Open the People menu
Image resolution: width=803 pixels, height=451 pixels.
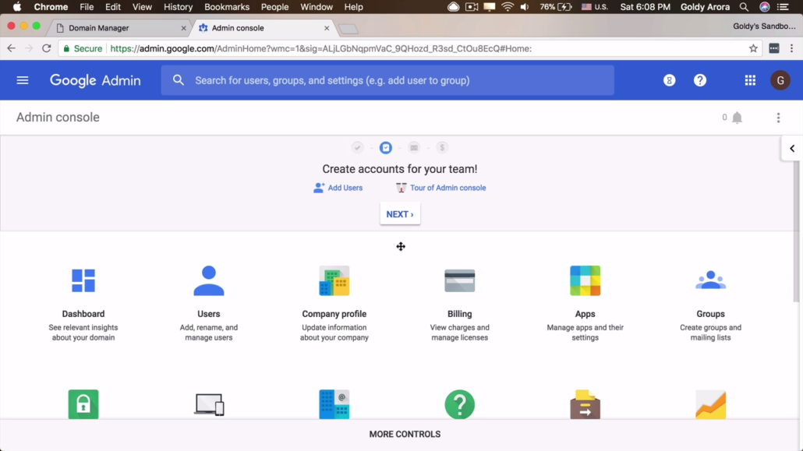click(x=274, y=7)
